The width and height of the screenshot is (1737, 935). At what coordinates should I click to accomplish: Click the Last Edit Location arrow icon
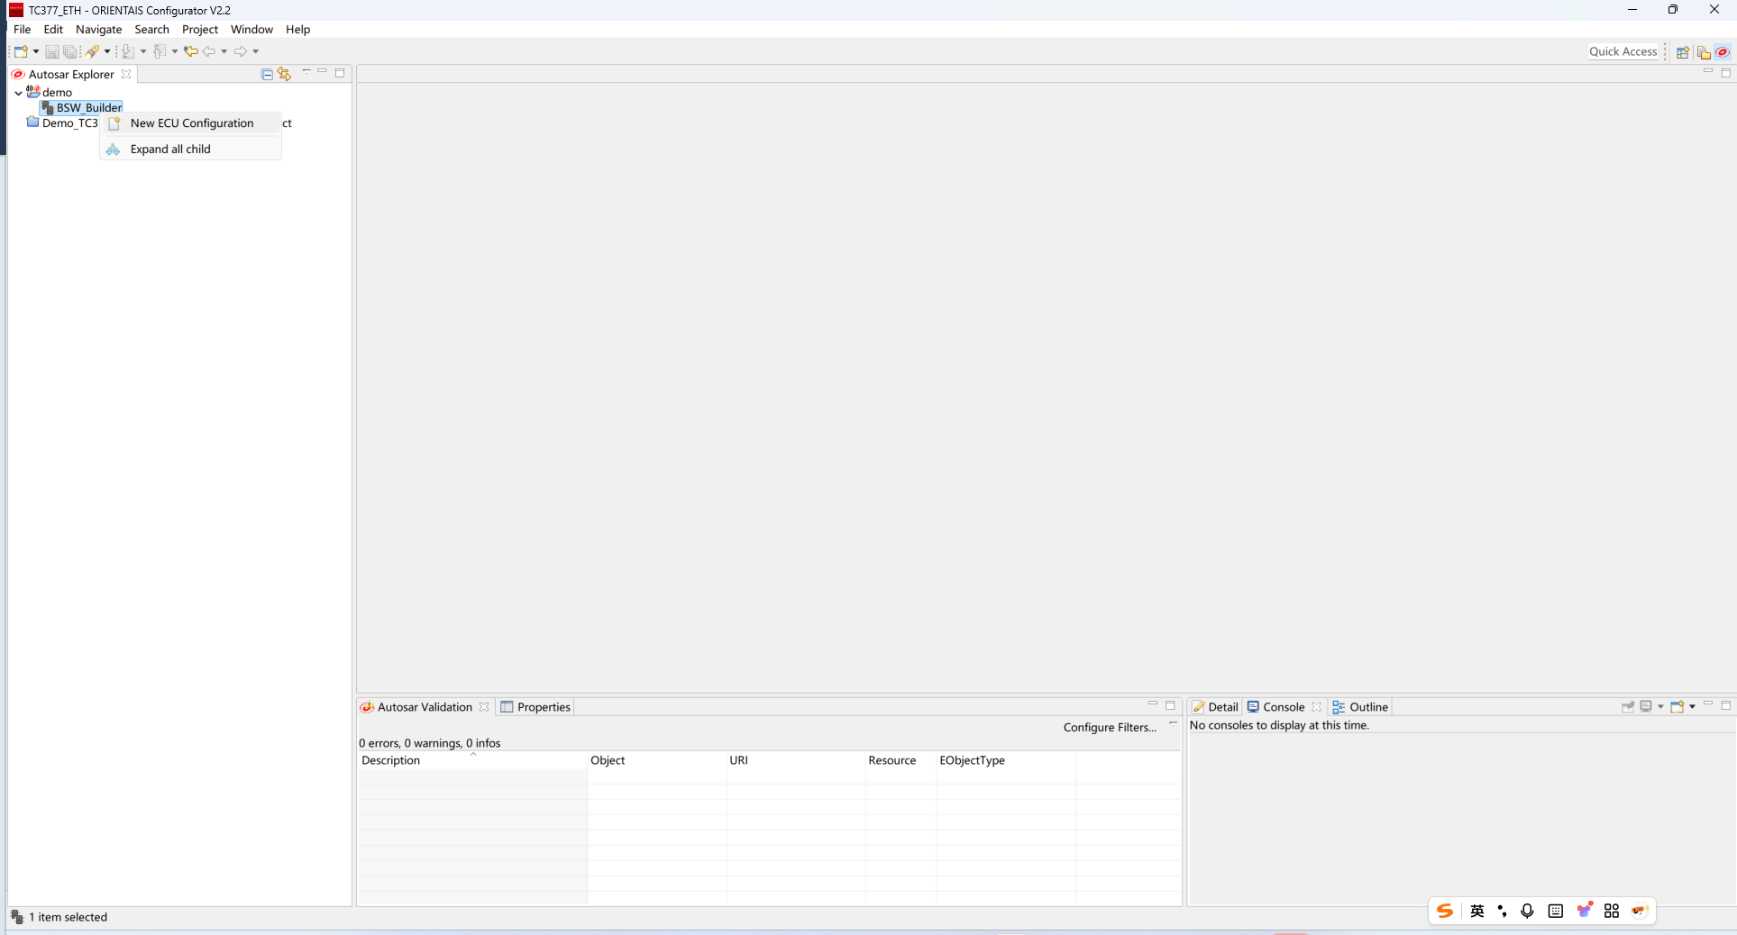pyautogui.click(x=190, y=51)
